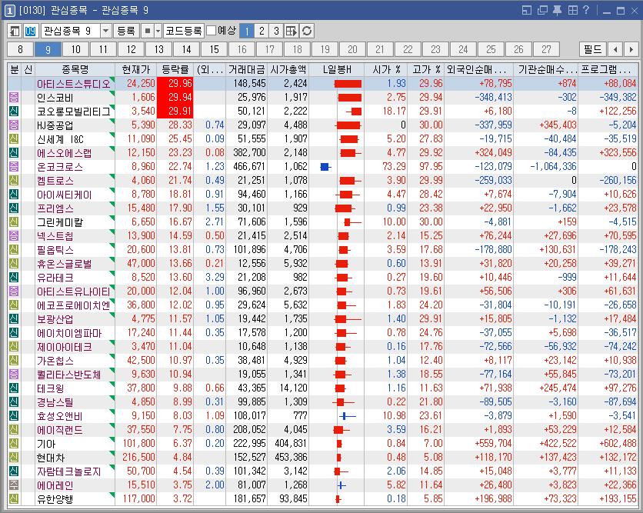
Task: Select the 그린케미칼 stock name
Action: [x=59, y=222]
